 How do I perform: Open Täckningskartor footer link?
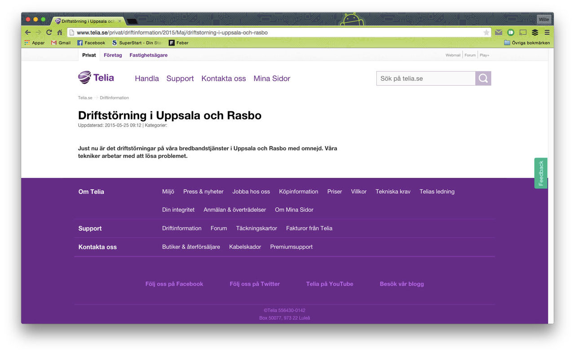257,228
